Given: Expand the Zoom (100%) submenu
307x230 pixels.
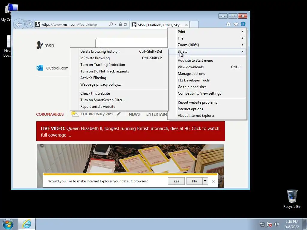Looking at the screenshot, I should tap(207, 45).
